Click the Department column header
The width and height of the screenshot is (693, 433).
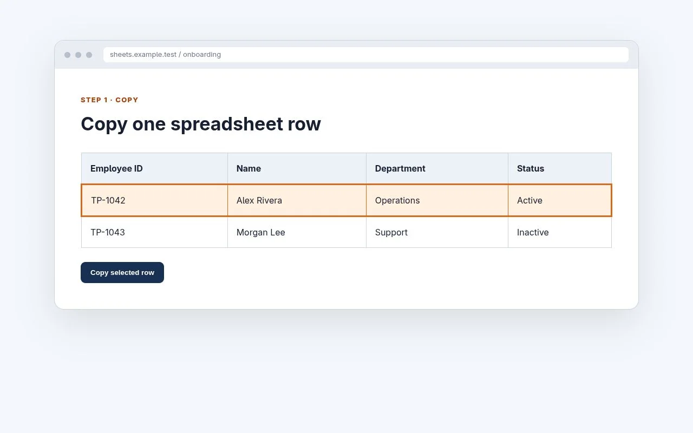437,168
